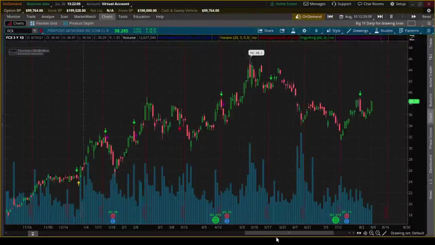Toggle the price axis scale icon
This screenshot has width=435, height=245.
(412, 38)
